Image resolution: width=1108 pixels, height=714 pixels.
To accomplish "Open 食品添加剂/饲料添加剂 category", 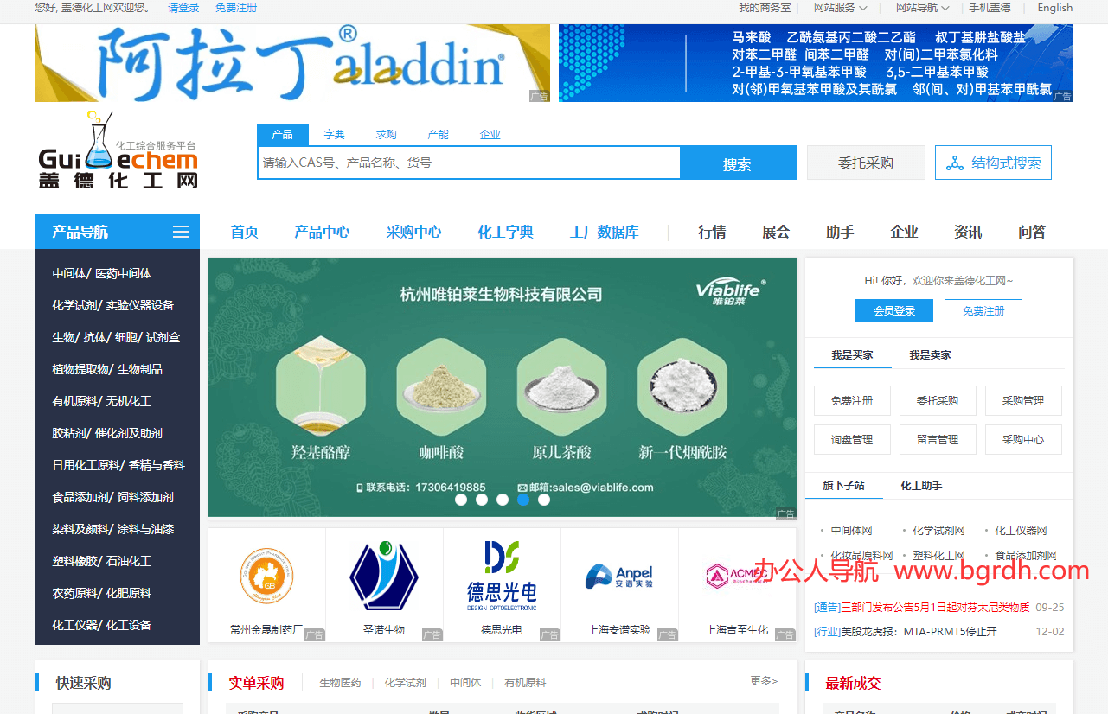I will tap(112, 497).
